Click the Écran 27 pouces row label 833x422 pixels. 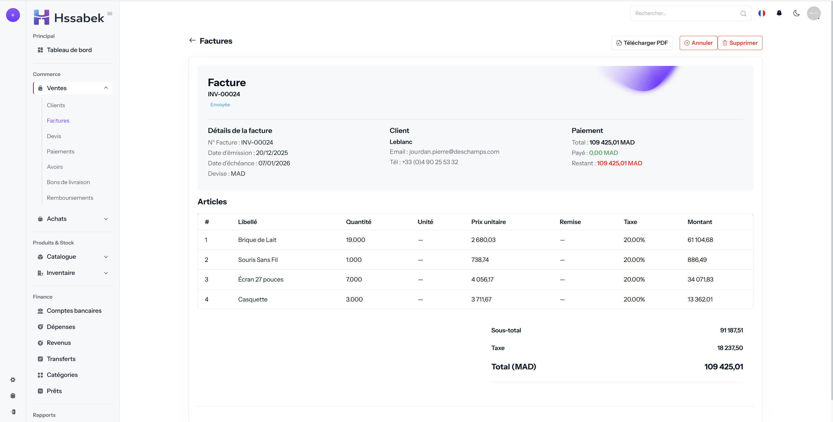coord(261,280)
